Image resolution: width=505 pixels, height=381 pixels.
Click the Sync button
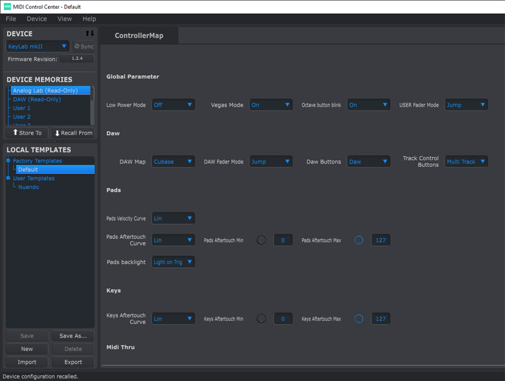[x=84, y=47]
